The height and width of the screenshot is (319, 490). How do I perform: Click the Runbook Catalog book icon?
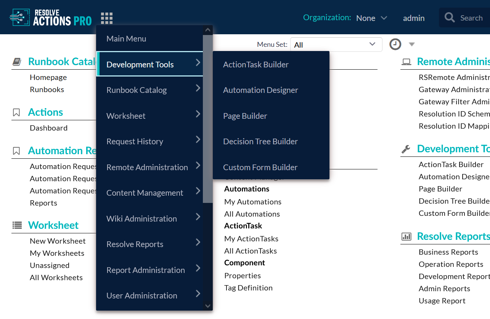pos(17,62)
